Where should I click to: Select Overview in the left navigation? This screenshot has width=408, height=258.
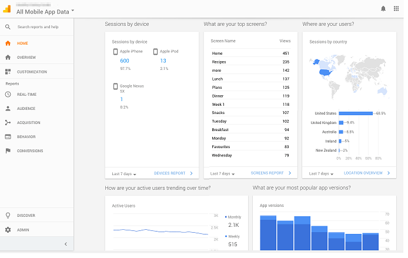pos(26,58)
